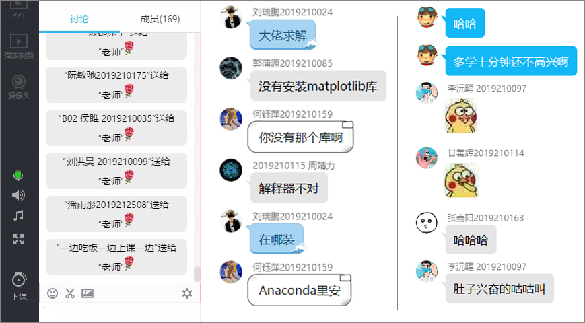585x323 pixels.
Task: Enter fullscreen with the expand arrows icon
Action: pyautogui.click(x=18, y=239)
